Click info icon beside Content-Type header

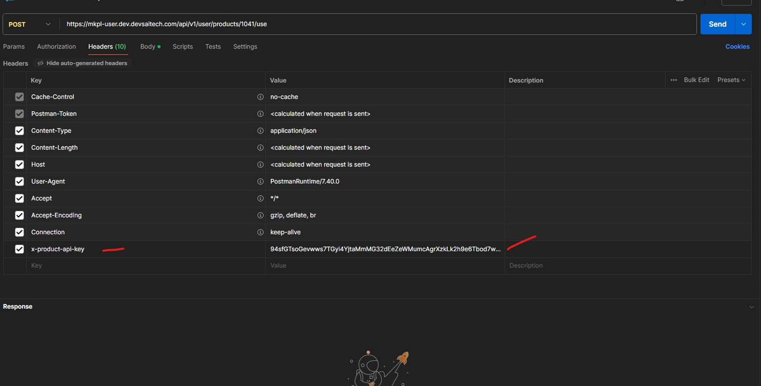(260, 131)
